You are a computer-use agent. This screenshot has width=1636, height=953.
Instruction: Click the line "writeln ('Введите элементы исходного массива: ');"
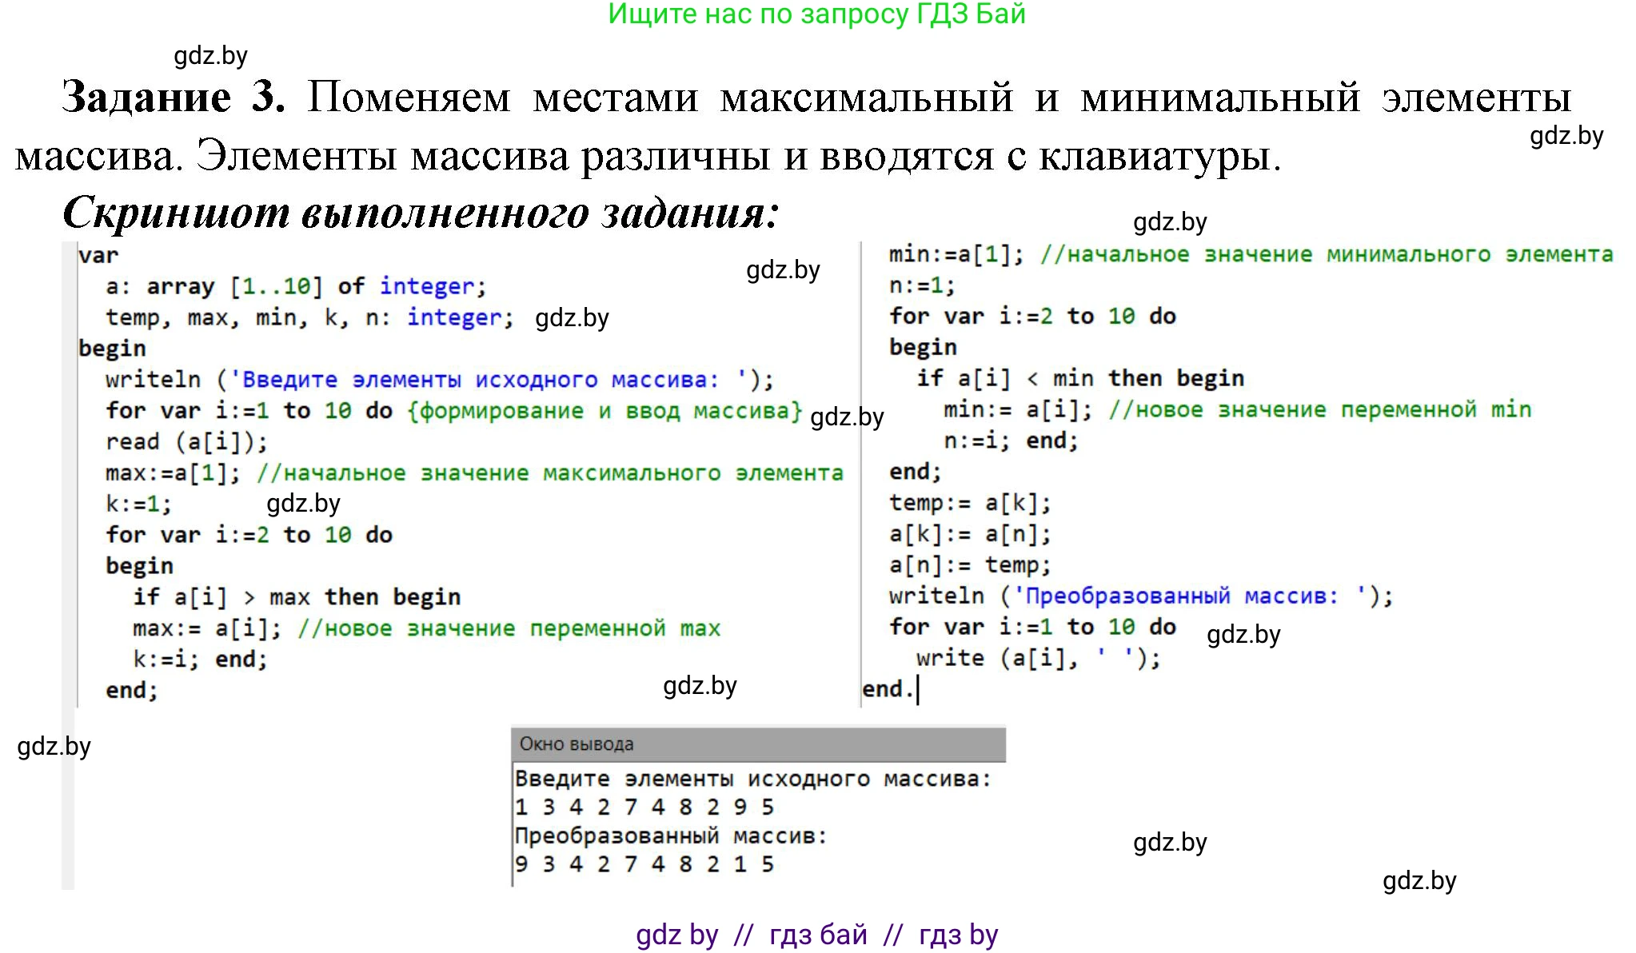point(438,378)
